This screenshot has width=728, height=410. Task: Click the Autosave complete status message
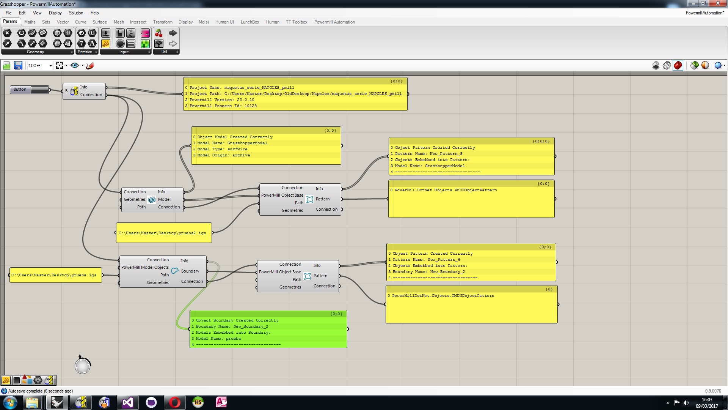[39, 391]
